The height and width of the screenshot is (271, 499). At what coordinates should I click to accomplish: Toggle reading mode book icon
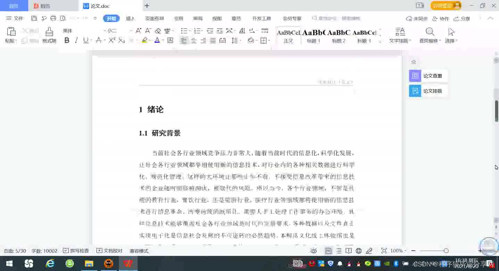(x=349, y=251)
